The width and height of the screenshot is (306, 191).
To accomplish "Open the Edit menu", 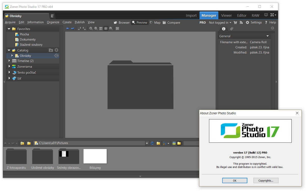I will point(21,22).
